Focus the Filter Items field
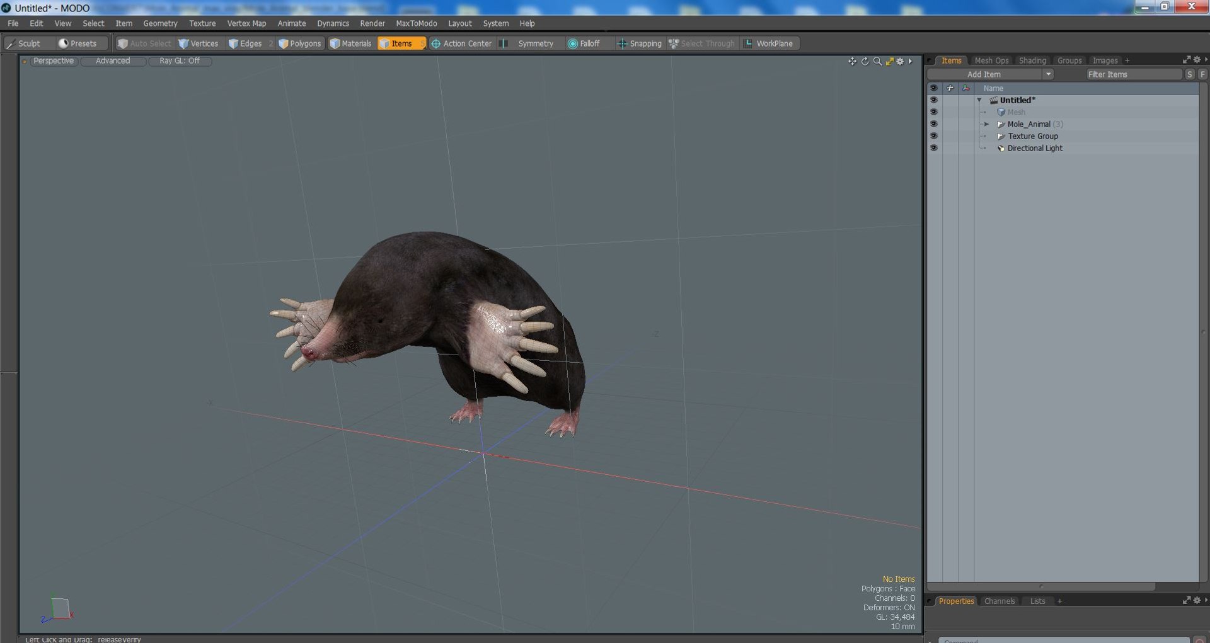The image size is (1210, 643). 1133,74
